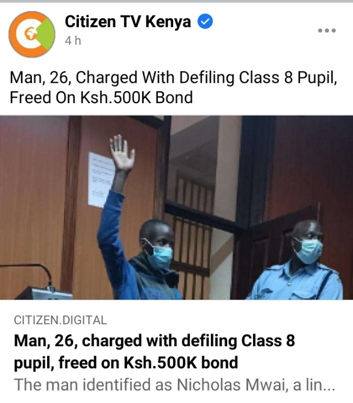Click the post caption about Ksh.500K bond
The width and height of the screenshot is (353, 403).
coord(174,88)
